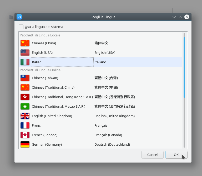Click the Italian flag icon
202x176 pixels.
point(25,62)
